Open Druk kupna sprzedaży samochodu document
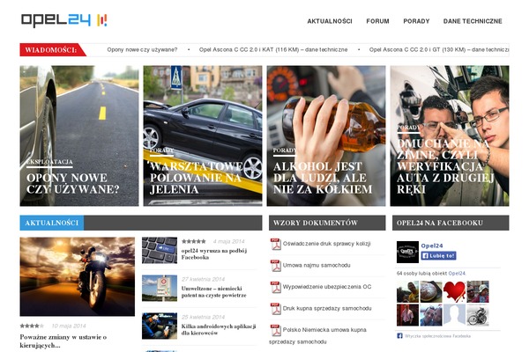Viewport: 529px width, 352px height. (327, 308)
